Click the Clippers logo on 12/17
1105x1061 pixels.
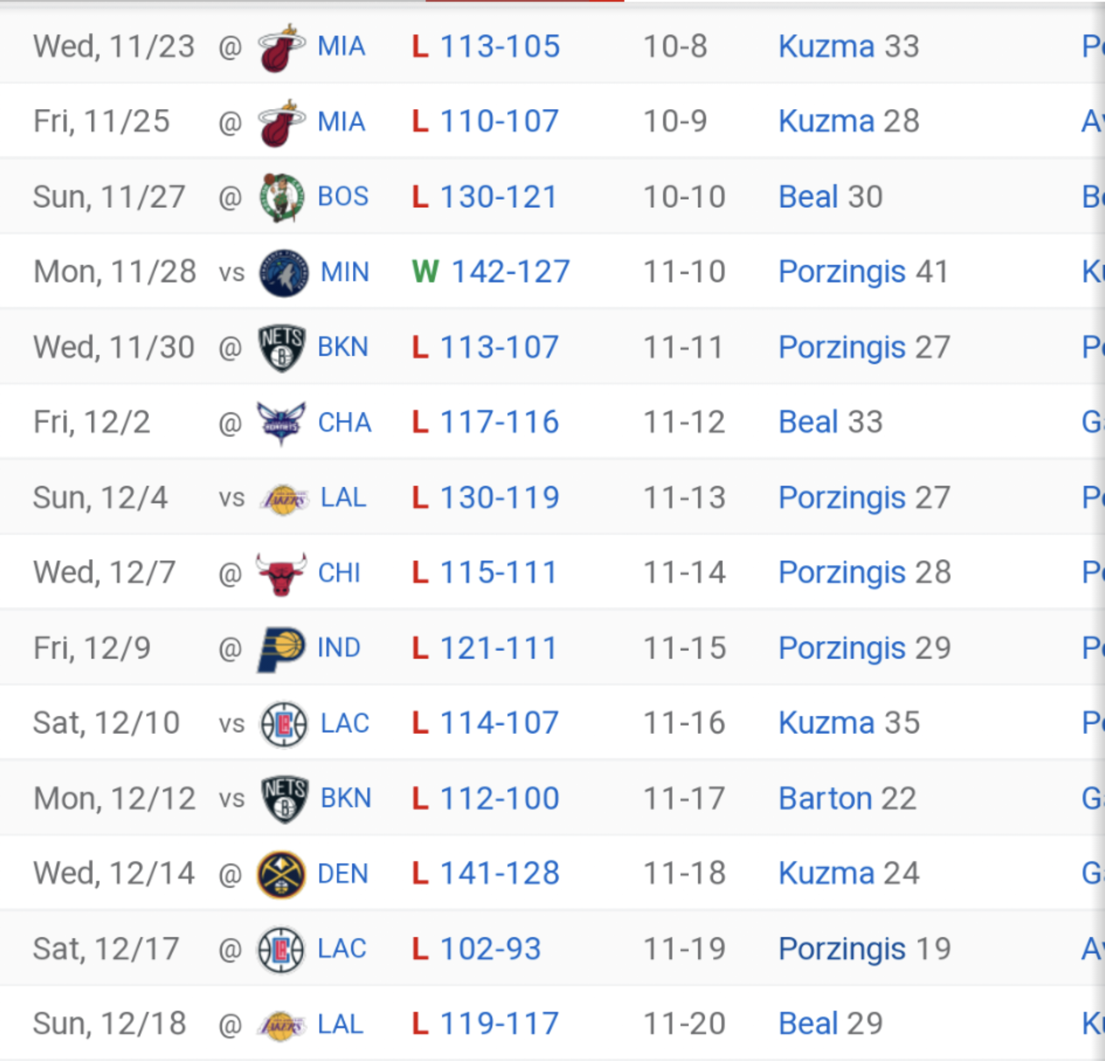281,950
